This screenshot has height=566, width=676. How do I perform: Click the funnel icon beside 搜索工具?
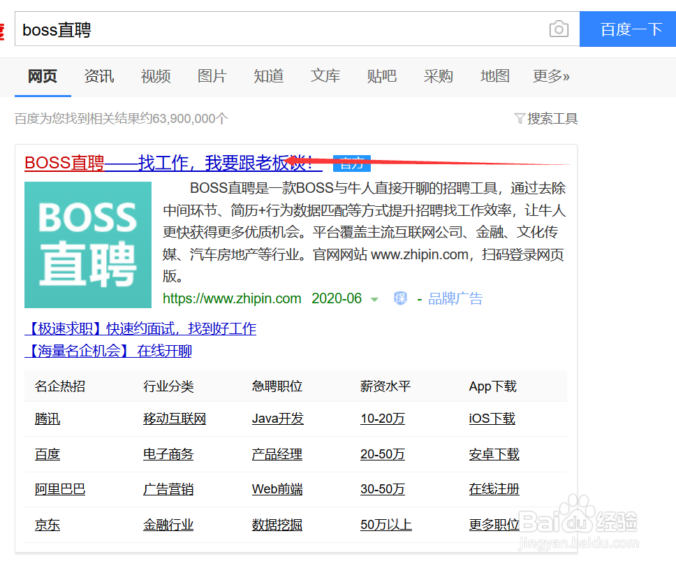[x=520, y=118]
